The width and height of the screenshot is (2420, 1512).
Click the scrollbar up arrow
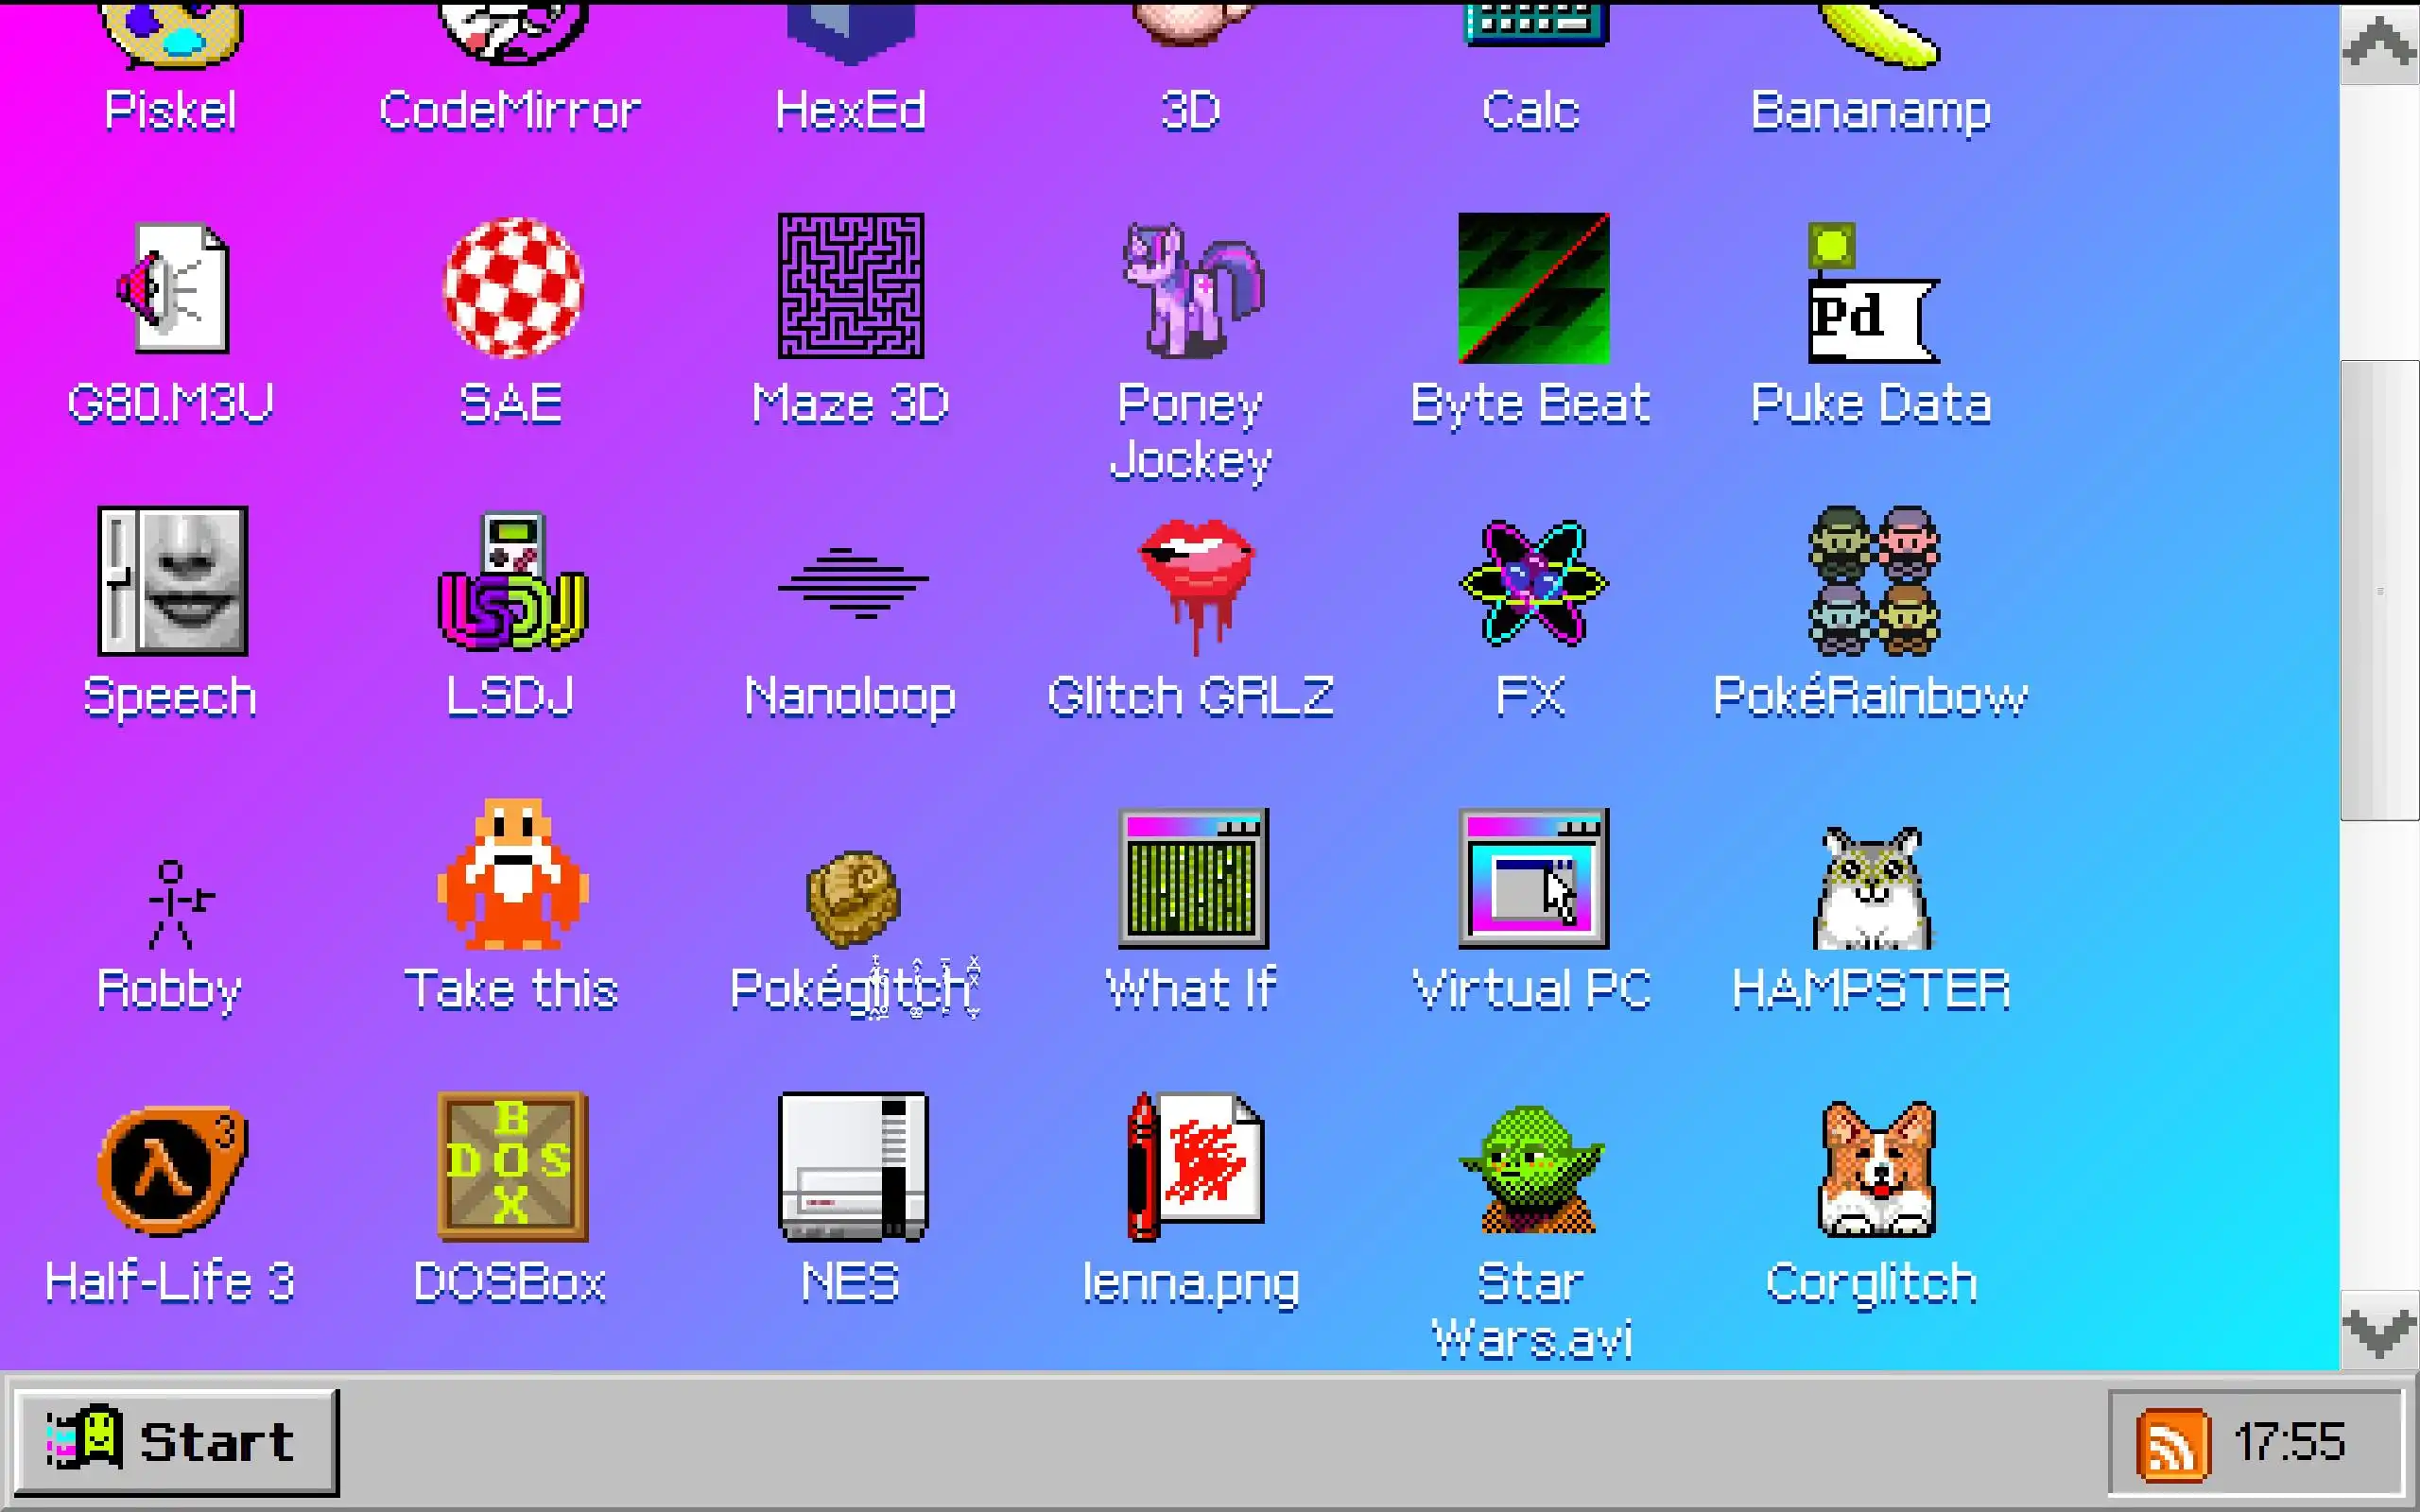2378,44
